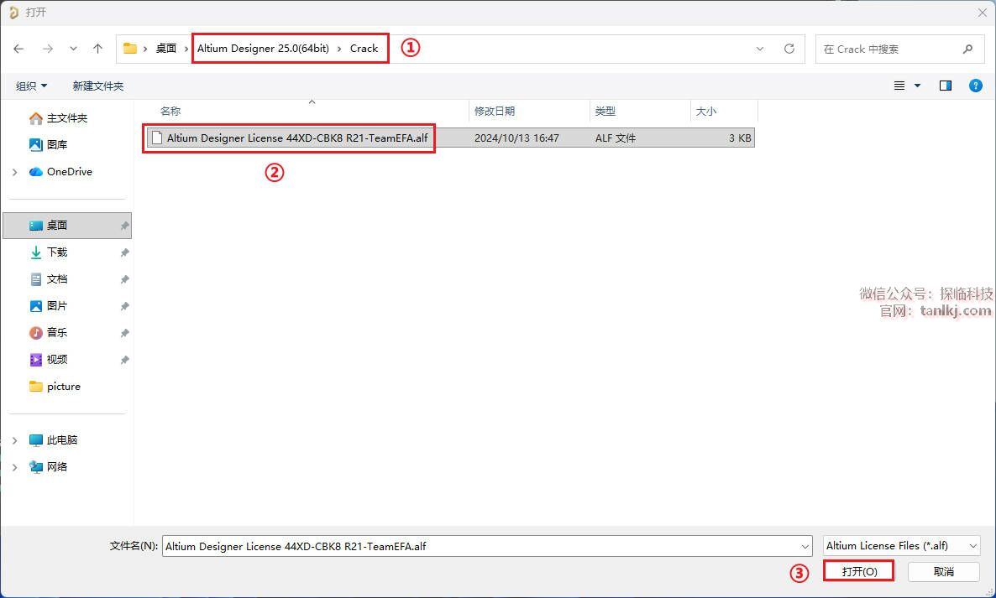Open the view options dropdown arrow
Screen dimensions: 996x598
pos(917,86)
